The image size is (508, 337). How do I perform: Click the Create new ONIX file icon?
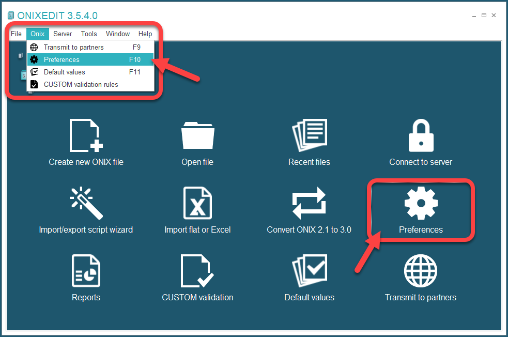tap(86, 135)
